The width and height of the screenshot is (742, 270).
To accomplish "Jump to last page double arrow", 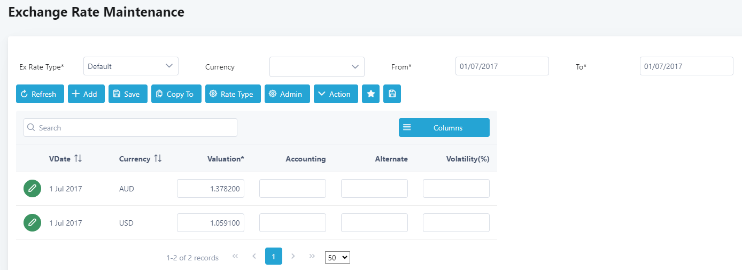I will click(x=312, y=257).
